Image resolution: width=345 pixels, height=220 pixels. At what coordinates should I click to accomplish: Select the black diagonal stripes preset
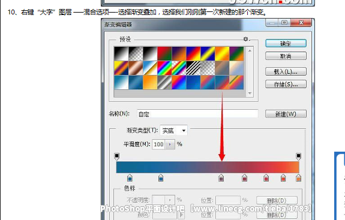point(193,68)
